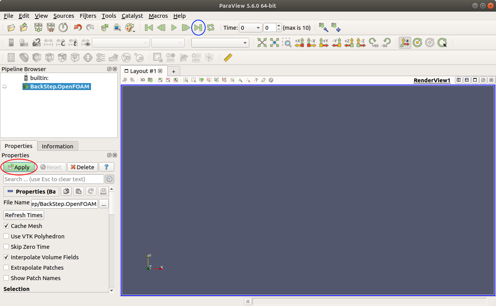Open the Filters menu

[x=88, y=16]
